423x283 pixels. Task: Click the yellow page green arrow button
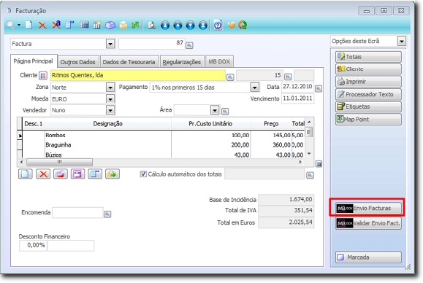click(x=113, y=174)
